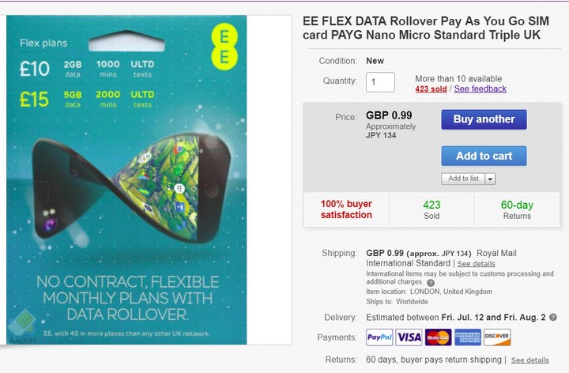569x373 pixels.
Task: View returns See details link
Action: click(529, 360)
